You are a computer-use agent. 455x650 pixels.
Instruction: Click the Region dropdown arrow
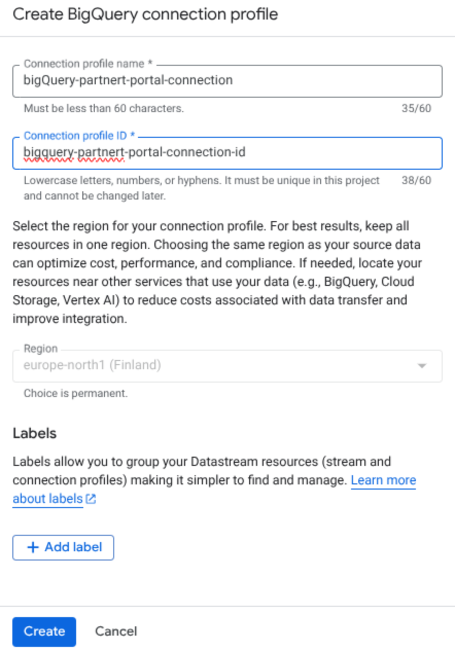coord(422,366)
